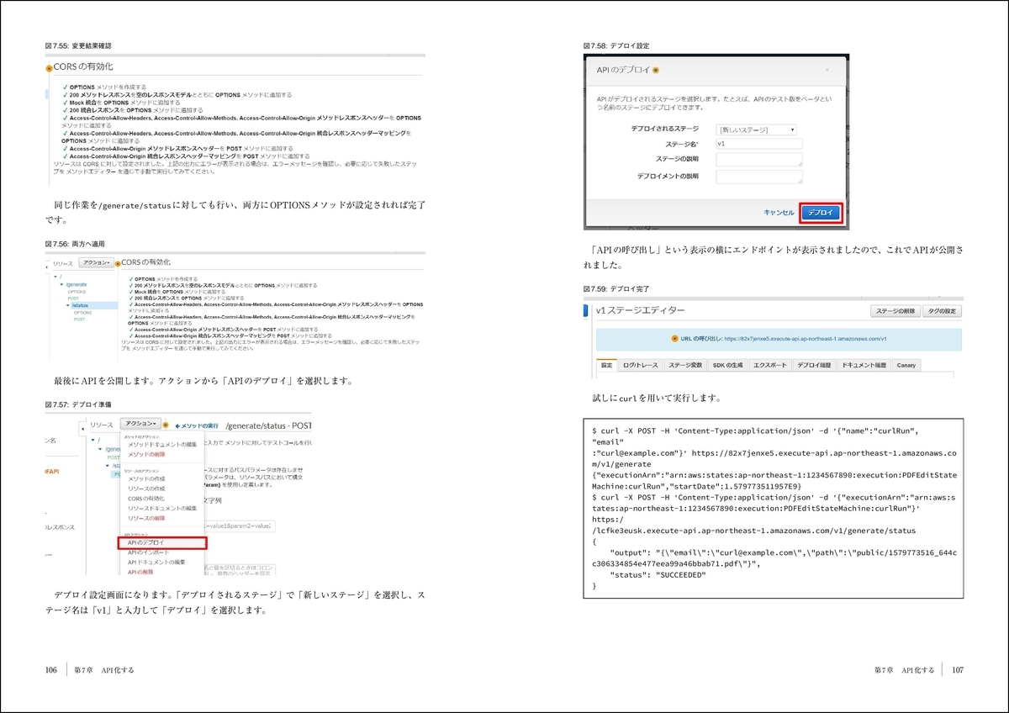The image size is (1009, 713).
Task: Click the ステージの説明 text area
Action: point(758,160)
